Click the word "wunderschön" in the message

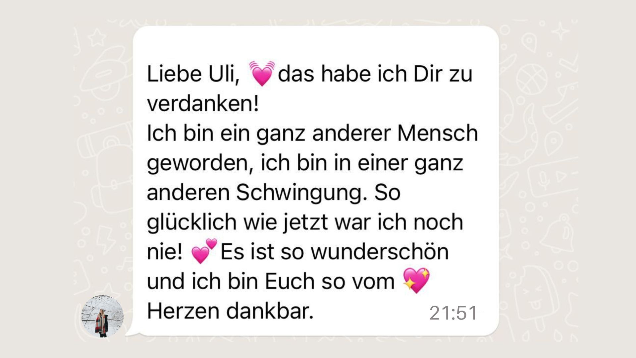pos(380,252)
